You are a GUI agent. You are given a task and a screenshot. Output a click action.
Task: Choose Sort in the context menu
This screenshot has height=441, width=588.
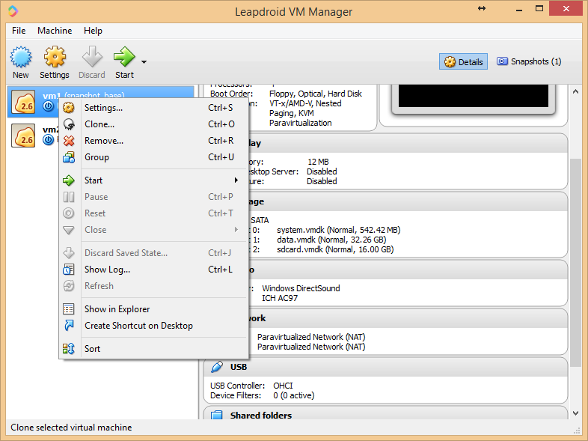pyautogui.click(x=154, y=350)
